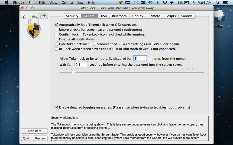Open the HotKey tab

coord(138,16)
